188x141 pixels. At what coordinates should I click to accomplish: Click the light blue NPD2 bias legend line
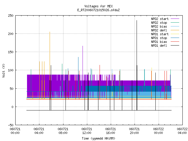point(175,26)
